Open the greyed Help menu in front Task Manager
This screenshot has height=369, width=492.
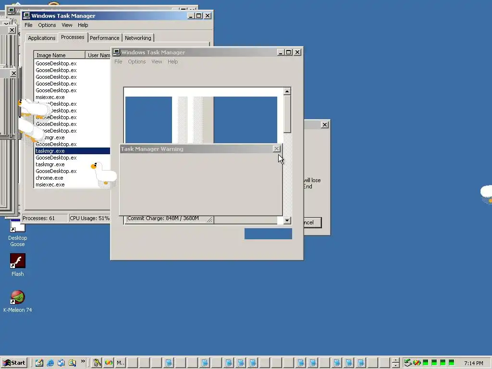coord(172,61)
